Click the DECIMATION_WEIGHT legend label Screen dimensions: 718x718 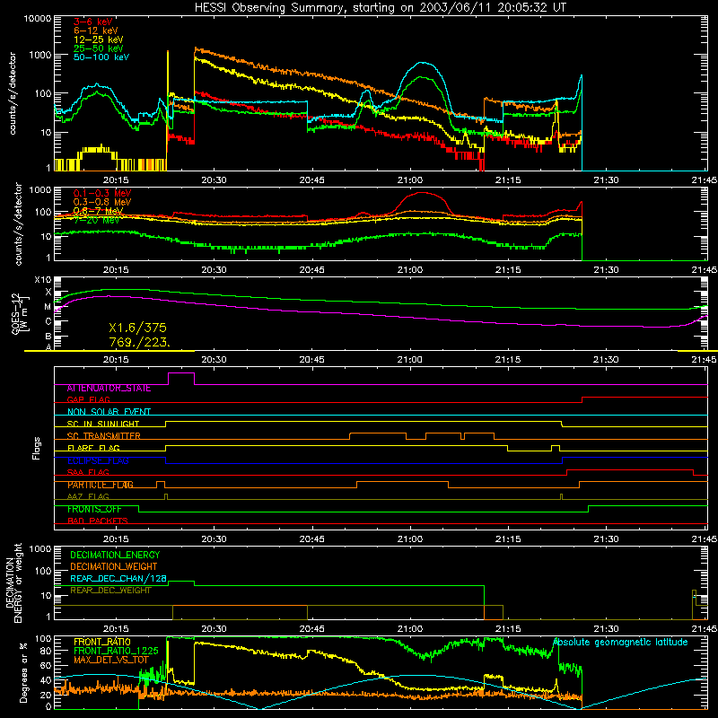114,566
